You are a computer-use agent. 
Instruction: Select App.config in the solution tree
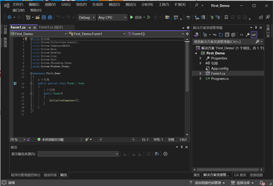point(219,68)
